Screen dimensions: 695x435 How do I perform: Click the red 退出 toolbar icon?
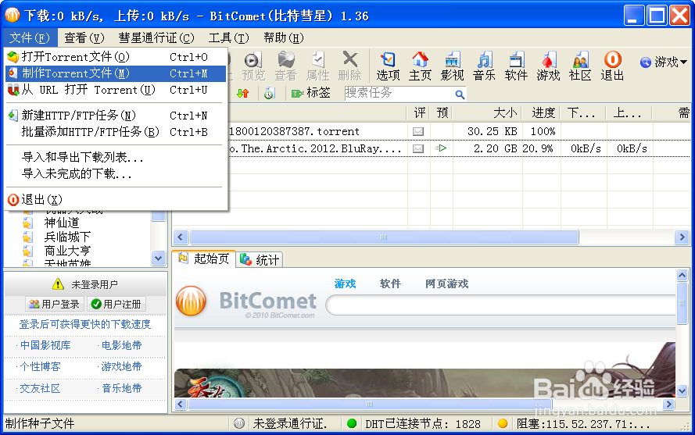613,66
